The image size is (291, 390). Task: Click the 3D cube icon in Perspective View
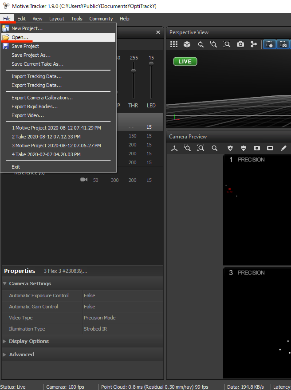pos(187,44)
